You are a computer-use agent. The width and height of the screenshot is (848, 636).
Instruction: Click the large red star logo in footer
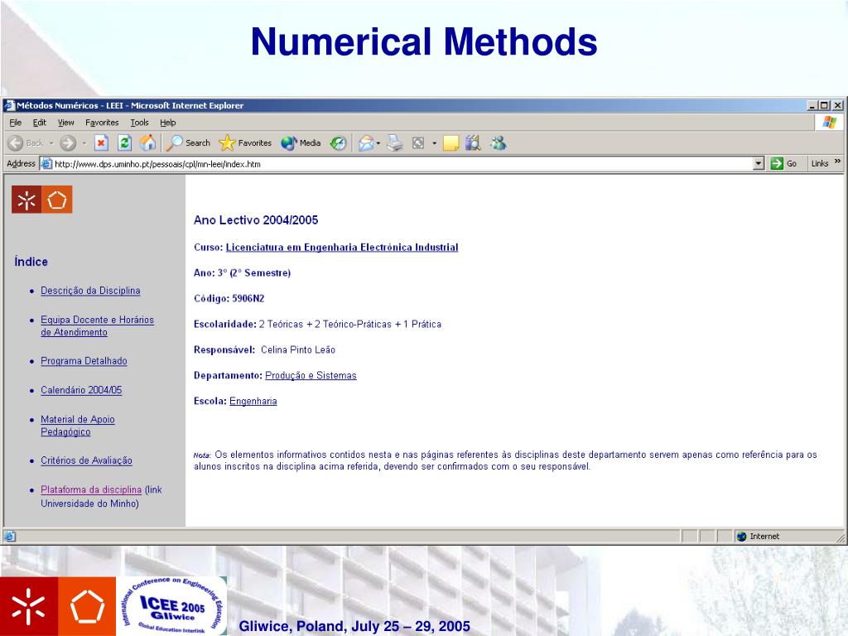click(x=29, y=606)
